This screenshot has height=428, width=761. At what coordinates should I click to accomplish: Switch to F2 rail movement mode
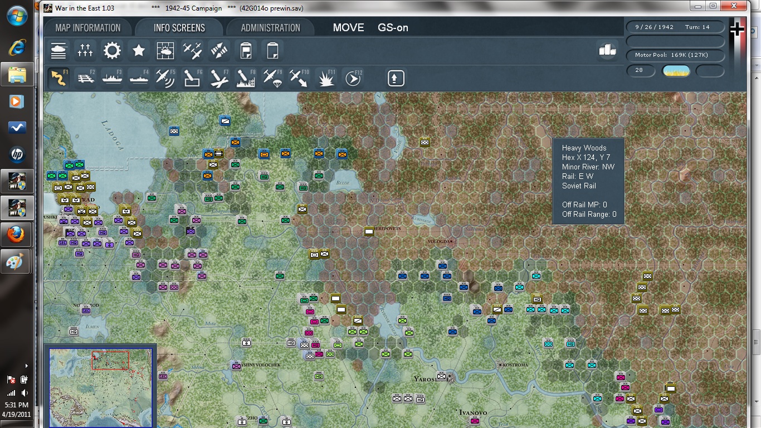tap(85, 78)
